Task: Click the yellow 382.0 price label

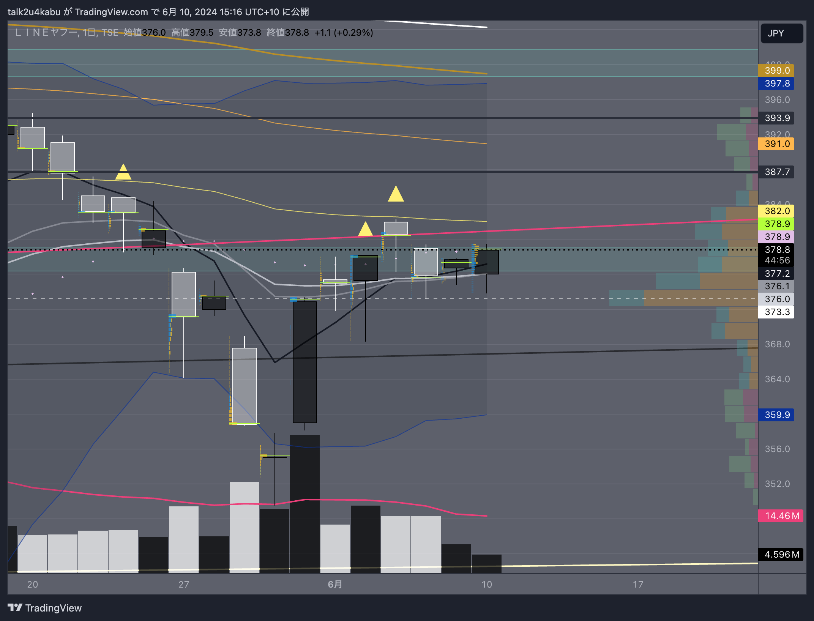Action: (776, 211)
